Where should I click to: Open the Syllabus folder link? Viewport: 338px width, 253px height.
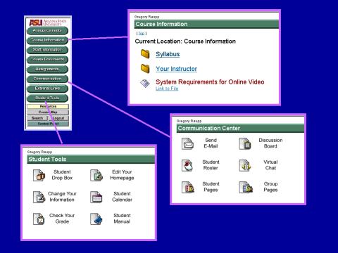click(x=168, y=54)
